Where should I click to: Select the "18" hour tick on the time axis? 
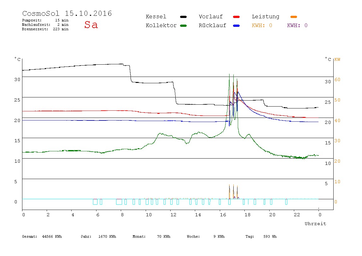[x=248, y=215]
